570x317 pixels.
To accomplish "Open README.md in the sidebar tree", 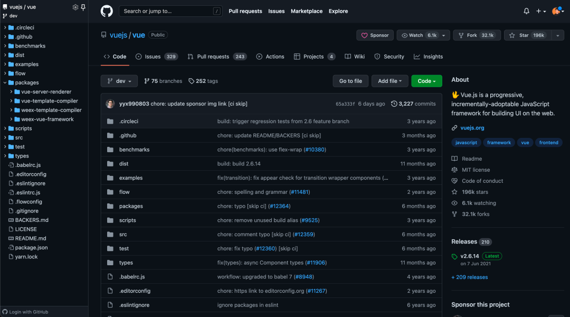I will [x=31, y=238].
